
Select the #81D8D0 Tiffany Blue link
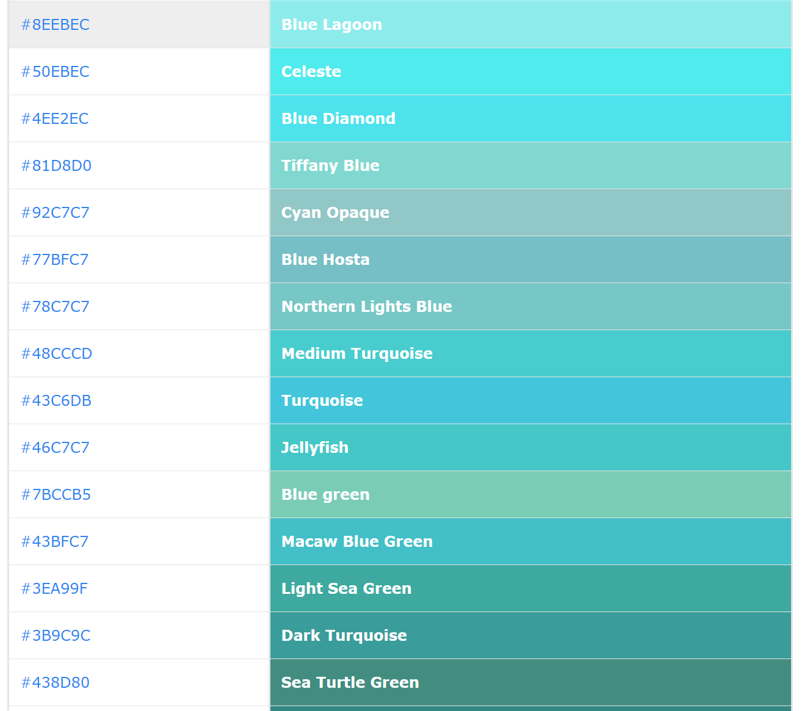tap(56, 165)
